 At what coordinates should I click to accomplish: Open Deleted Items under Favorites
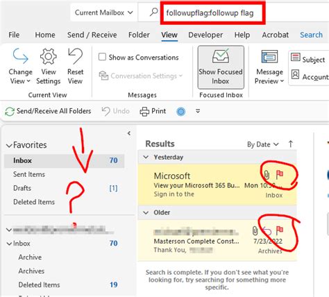click(x=34, y=202)
